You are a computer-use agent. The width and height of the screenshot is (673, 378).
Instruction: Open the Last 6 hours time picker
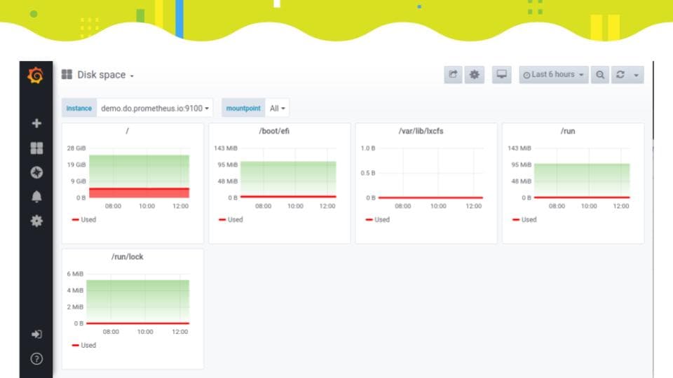pos(554,75)
